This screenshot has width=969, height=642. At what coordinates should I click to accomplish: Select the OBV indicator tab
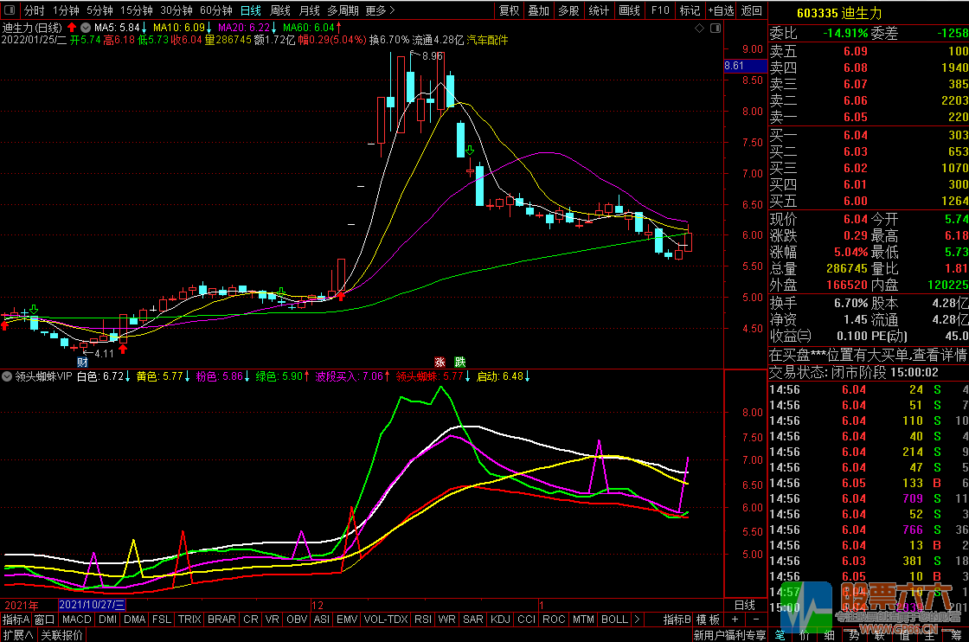click(x=298, y=620)
